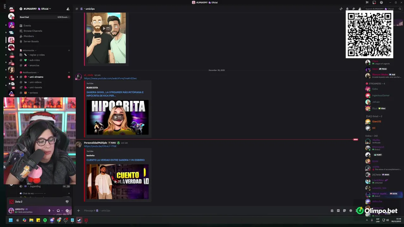Open Browse Channels
The width and height of the screenshot is (404, 227).
click(33, 31)
